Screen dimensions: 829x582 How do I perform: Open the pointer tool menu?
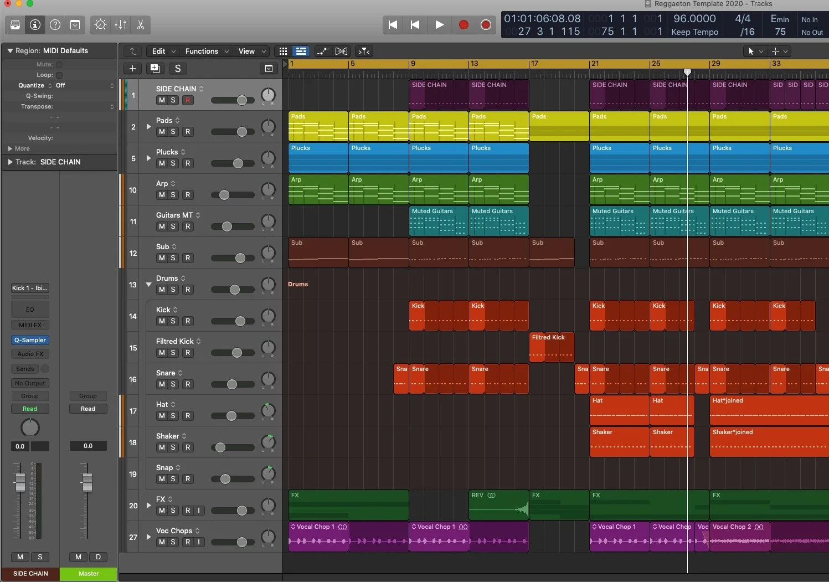755,51
